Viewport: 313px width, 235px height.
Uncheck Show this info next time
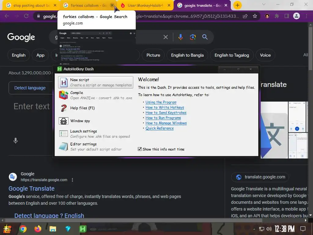[140, 149]
